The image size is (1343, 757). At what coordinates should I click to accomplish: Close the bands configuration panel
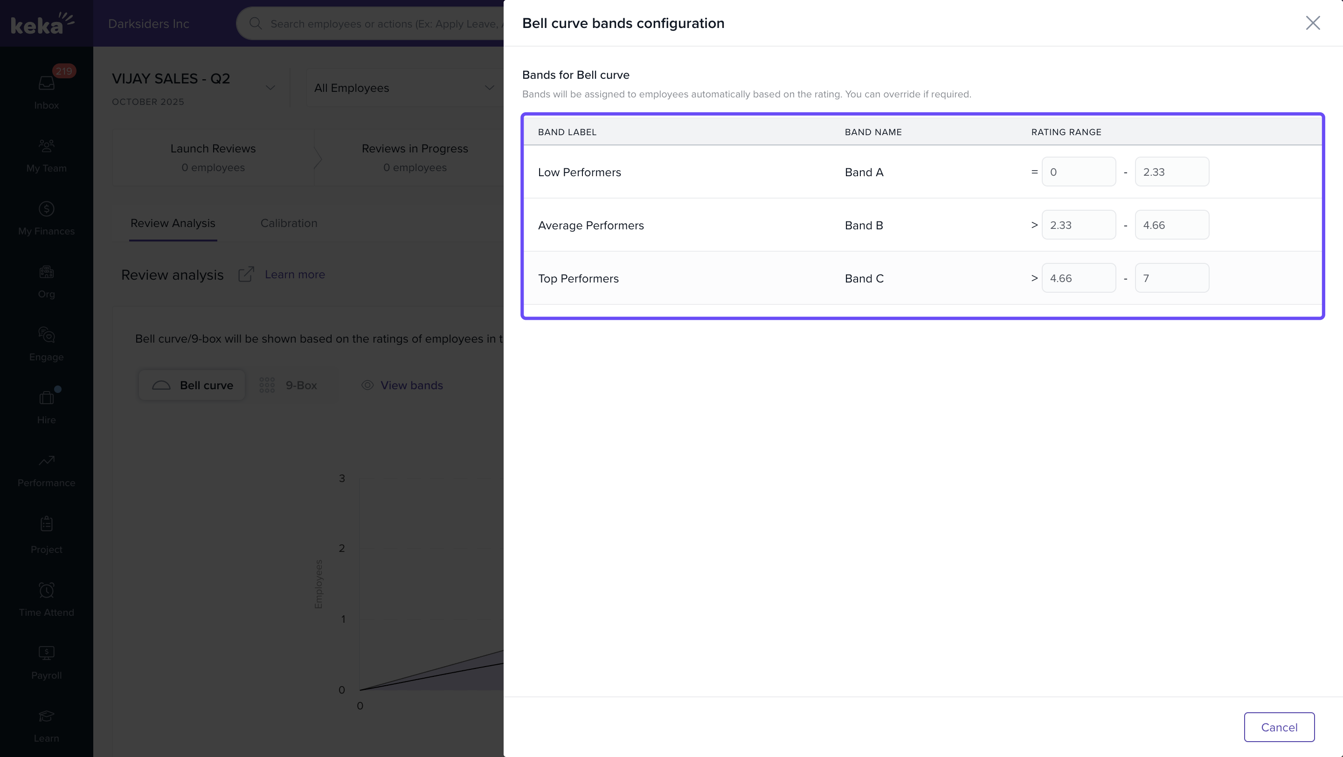(1312, 23)
